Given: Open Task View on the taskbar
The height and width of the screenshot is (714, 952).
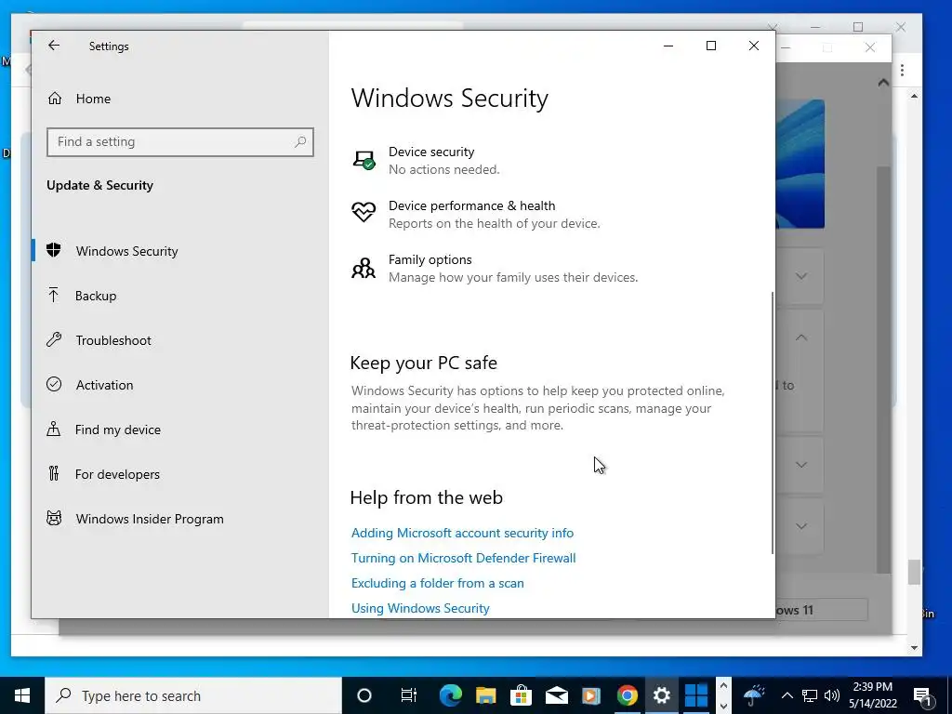Looking at the screenshot, I should pos(409,695).
